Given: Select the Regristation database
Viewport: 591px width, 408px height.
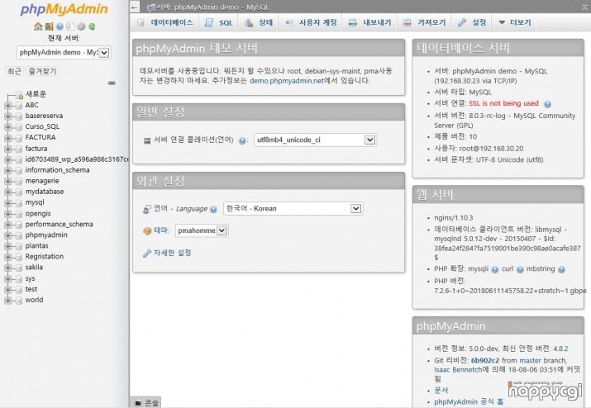Looking at the screenshot, I should (x=44, y=257).
